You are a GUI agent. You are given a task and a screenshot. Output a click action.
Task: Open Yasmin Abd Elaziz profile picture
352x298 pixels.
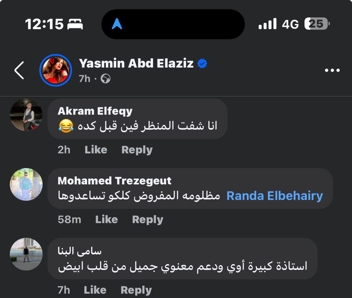coord(56,70)
